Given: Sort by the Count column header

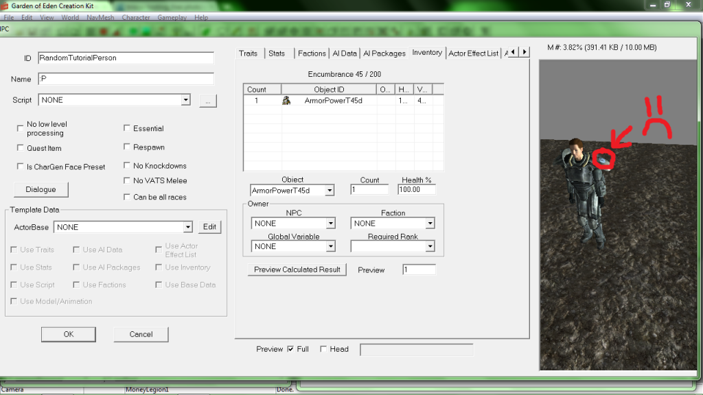Looking at the screenshot, I should (x=262, y=90).
